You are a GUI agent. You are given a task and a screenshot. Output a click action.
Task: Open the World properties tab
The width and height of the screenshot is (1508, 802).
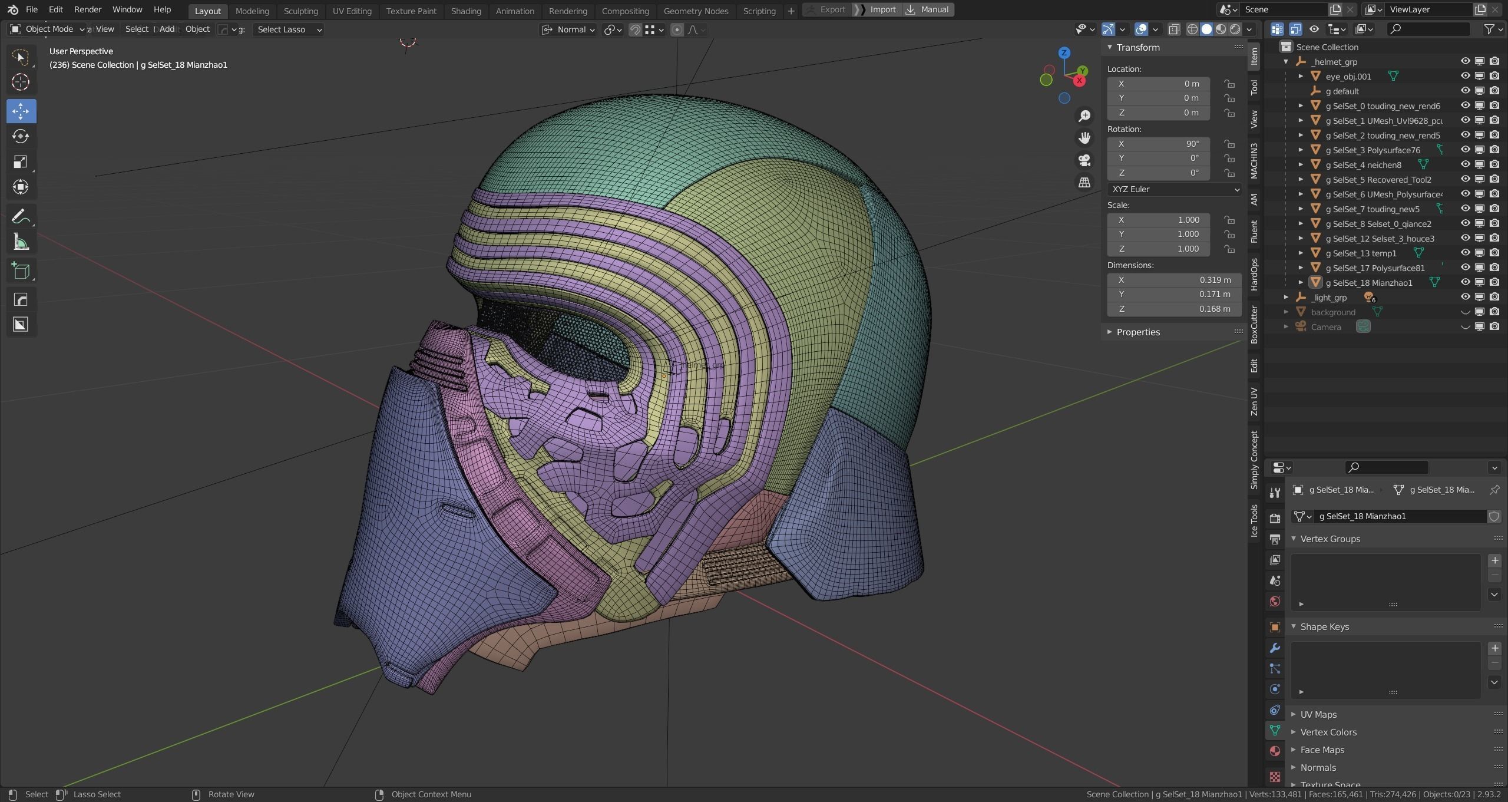[1275, 601]
